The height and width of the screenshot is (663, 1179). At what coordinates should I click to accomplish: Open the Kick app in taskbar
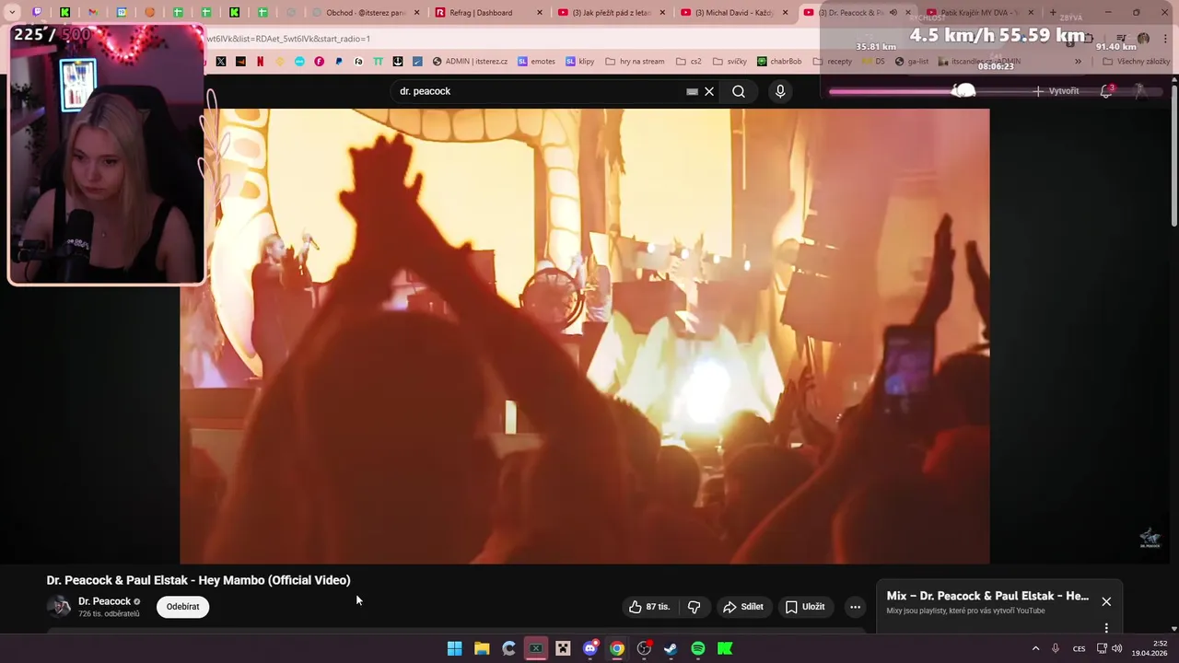pyautogui.click(x=725, y=648)
